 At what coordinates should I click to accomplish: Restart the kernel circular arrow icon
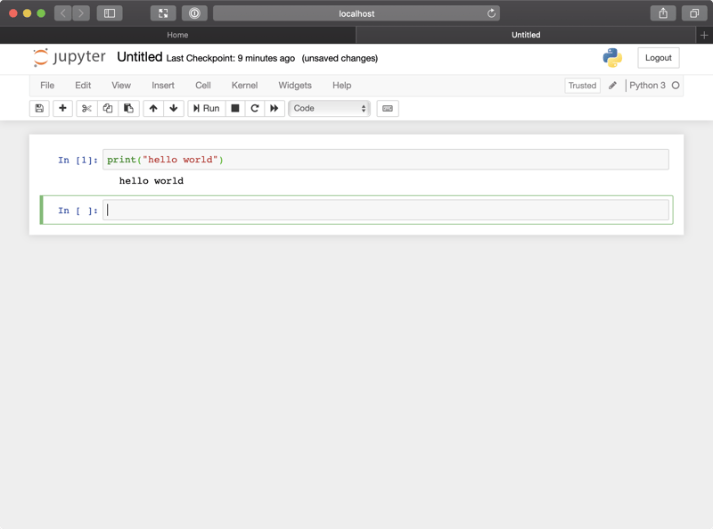click(255, 108)
